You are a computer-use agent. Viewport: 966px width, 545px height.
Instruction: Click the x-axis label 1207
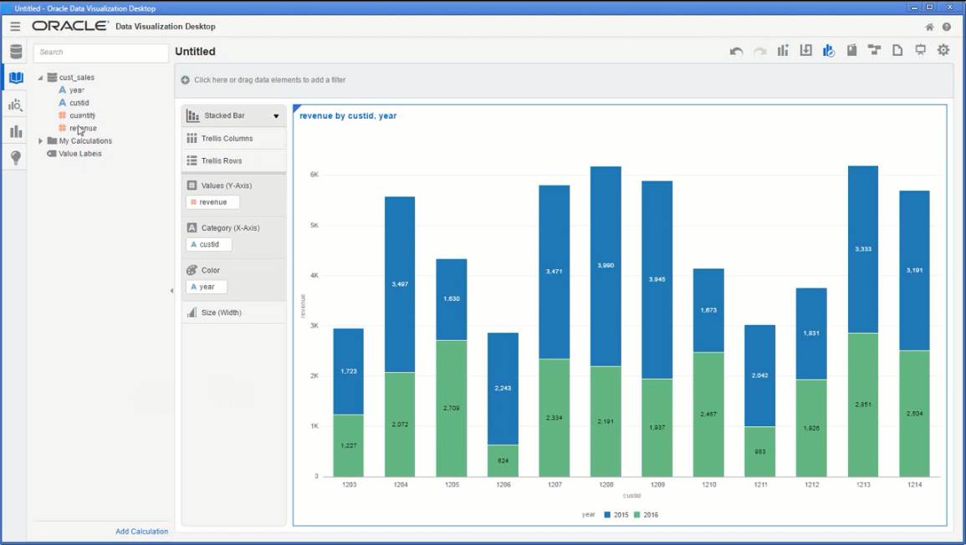pyautogui.click(x=555, y=486)
